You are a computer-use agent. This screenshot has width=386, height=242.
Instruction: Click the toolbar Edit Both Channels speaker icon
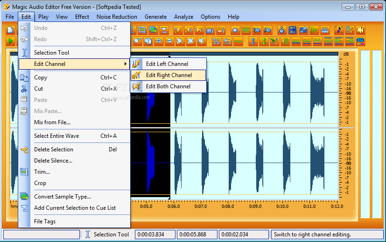(x=199, y=30)
